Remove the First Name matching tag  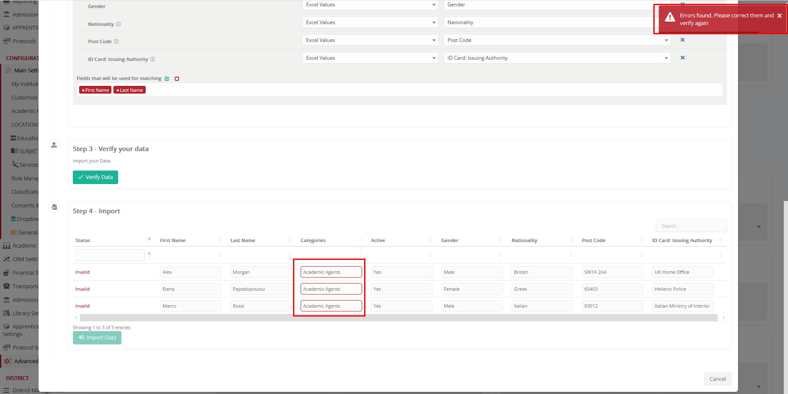tap(83, 90)
